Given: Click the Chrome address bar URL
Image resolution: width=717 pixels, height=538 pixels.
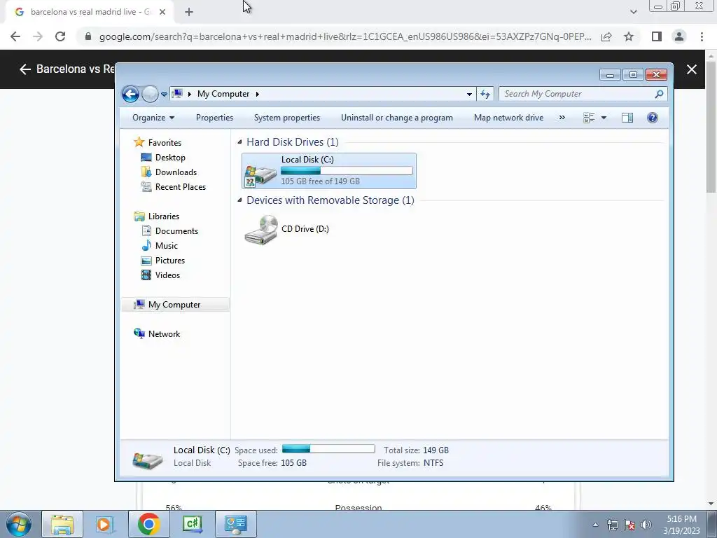Looking at the screenshot, I should click(345, 36).
